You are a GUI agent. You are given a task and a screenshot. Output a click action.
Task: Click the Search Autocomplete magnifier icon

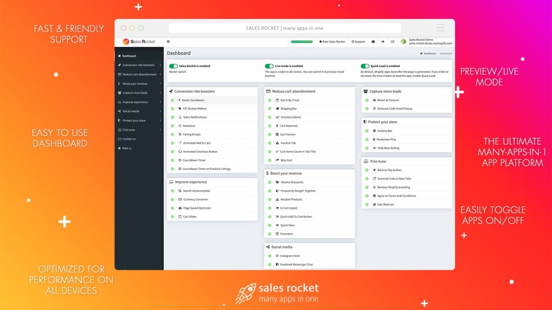(x=180, y=191)
